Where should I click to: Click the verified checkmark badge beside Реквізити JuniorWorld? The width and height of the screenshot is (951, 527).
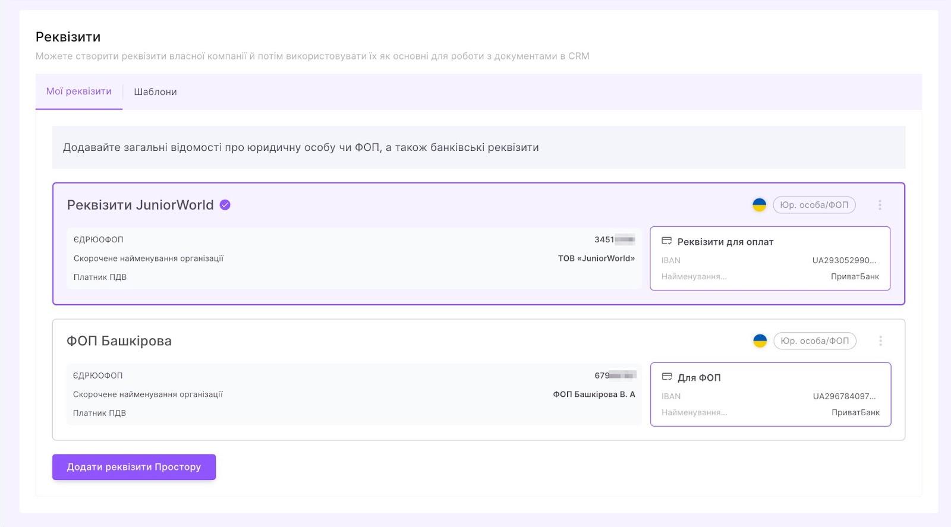[x=225, y=205]
